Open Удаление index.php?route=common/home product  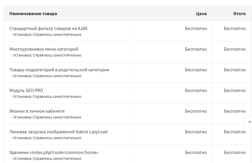coord(54,153)
